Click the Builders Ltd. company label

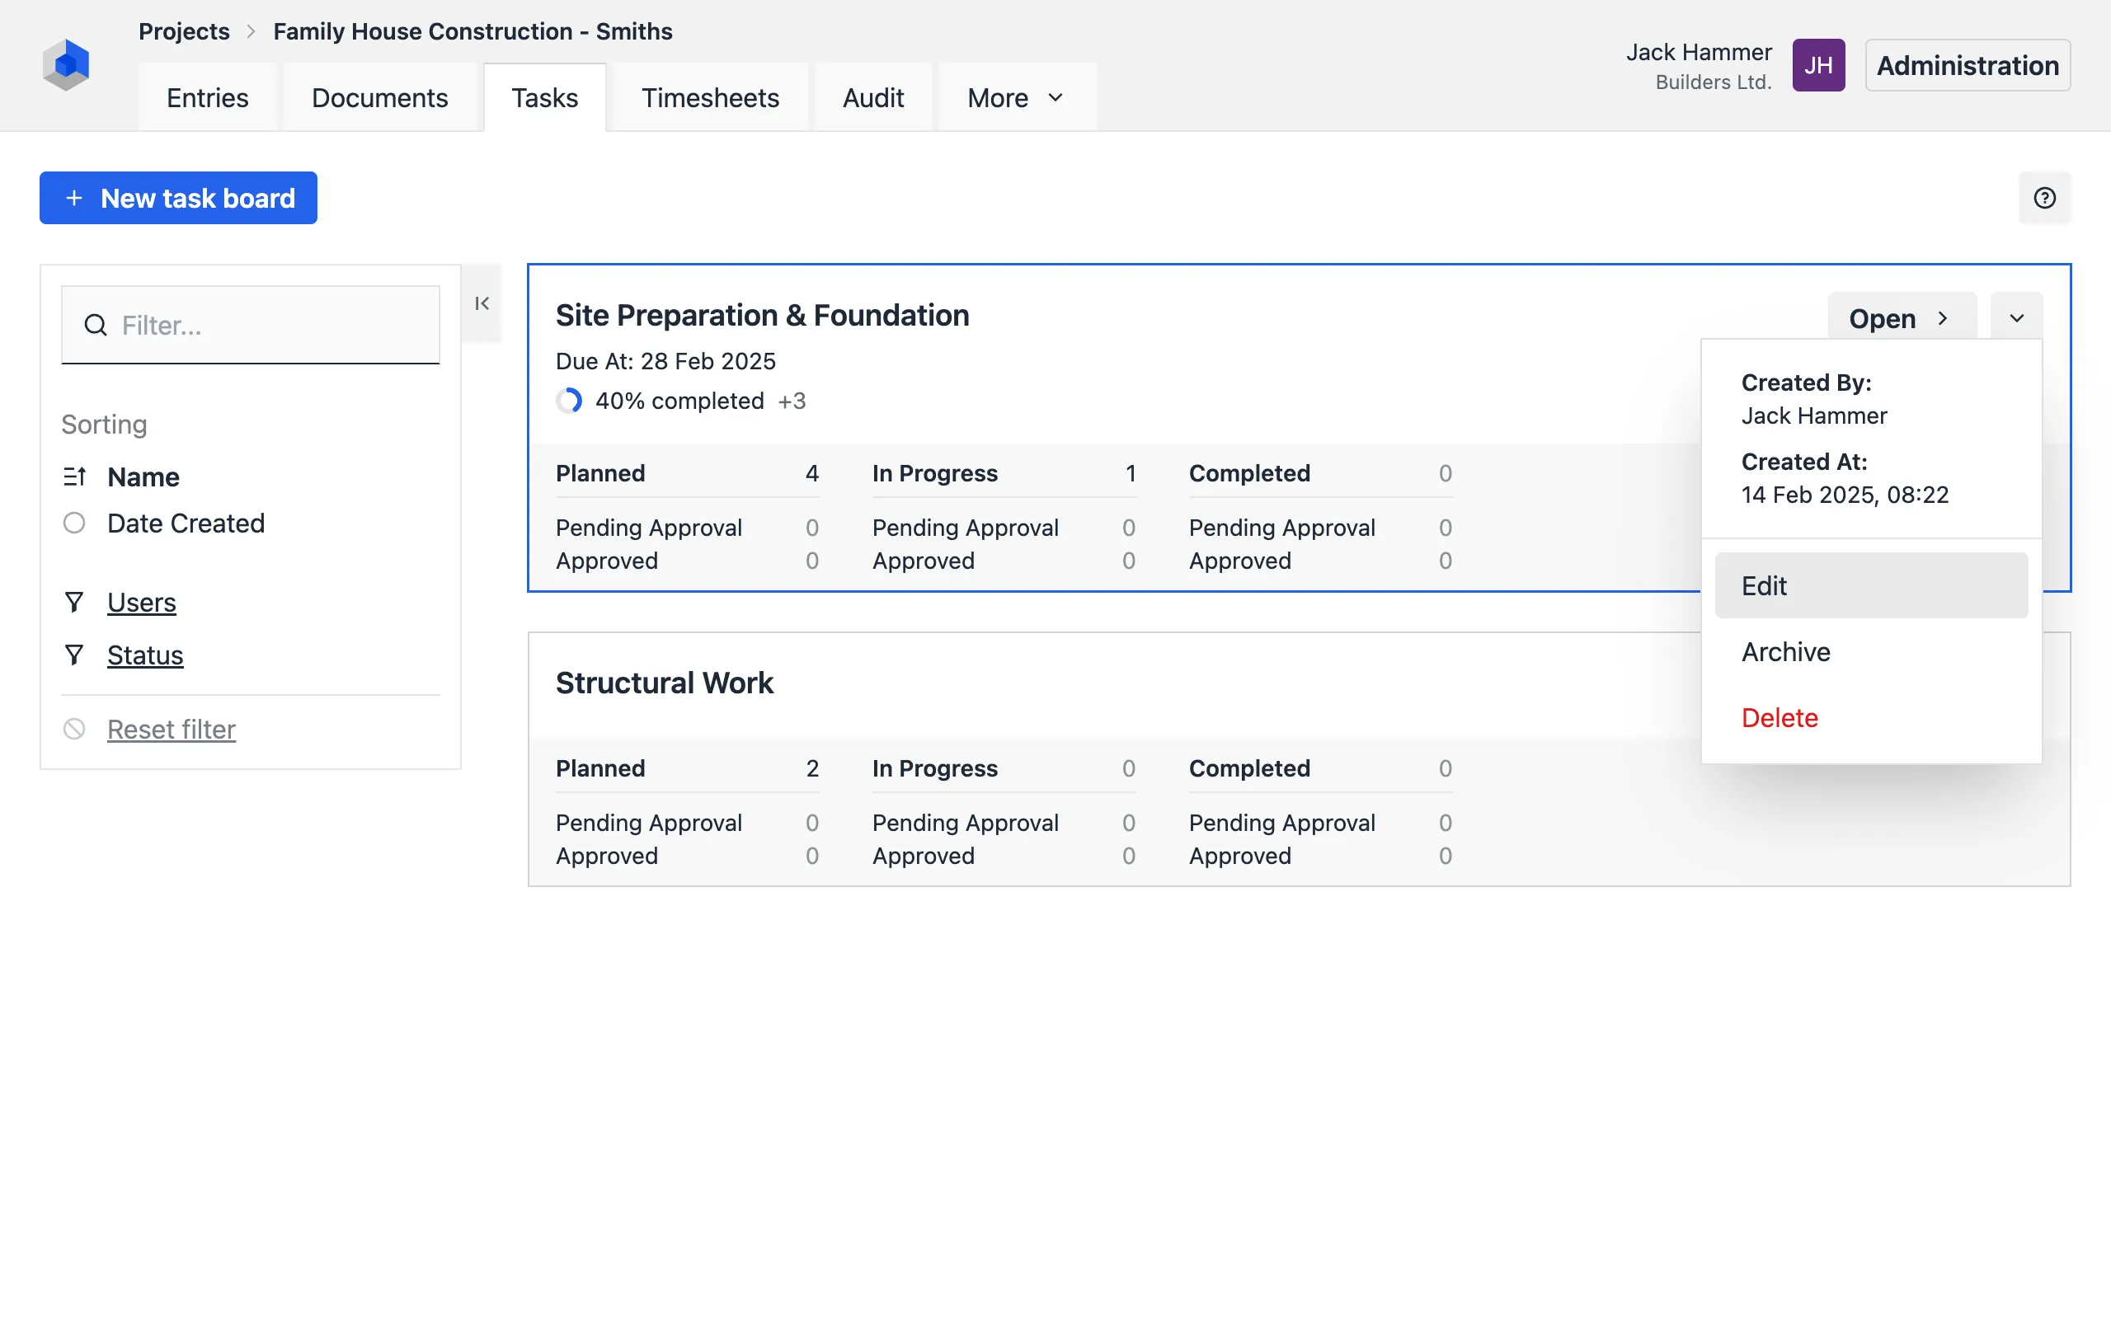(x=1714, y=82)
